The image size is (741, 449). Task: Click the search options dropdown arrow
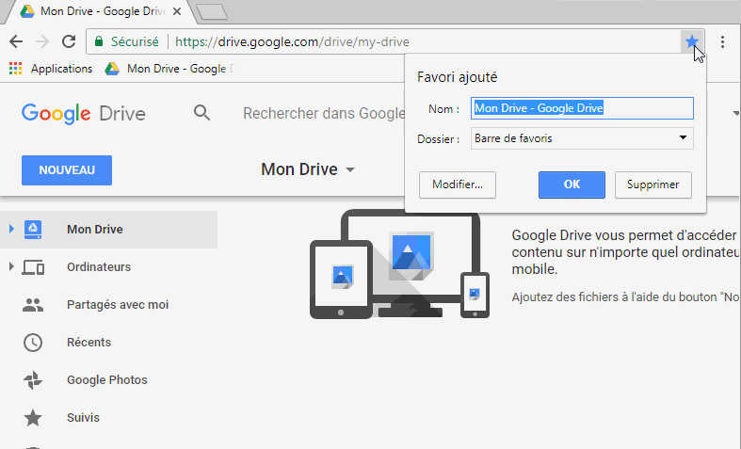click(735, 113)
